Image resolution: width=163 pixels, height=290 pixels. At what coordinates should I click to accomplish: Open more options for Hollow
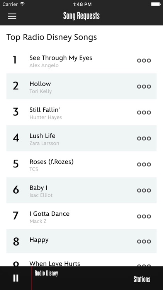[x=144, y=86]
